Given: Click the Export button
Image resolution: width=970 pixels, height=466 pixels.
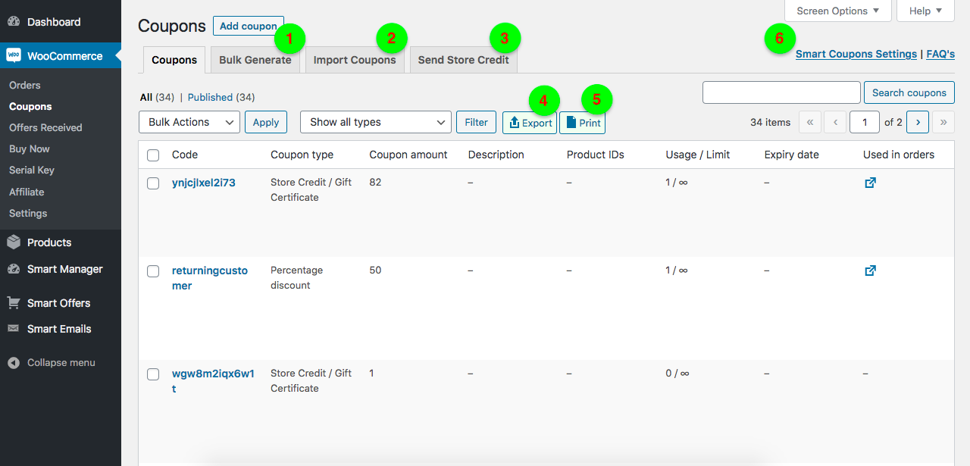Looking at the screenshot, I should click(x=530, y=123).
